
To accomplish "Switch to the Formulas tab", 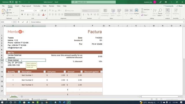I will (37, 6).
